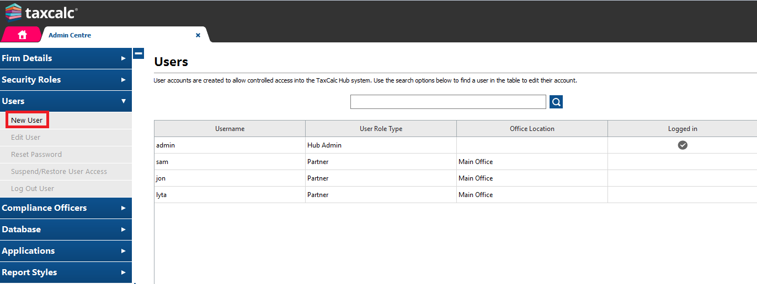Sort table by Username column header
The image size is (757, 284).
[x=230, y=129]
